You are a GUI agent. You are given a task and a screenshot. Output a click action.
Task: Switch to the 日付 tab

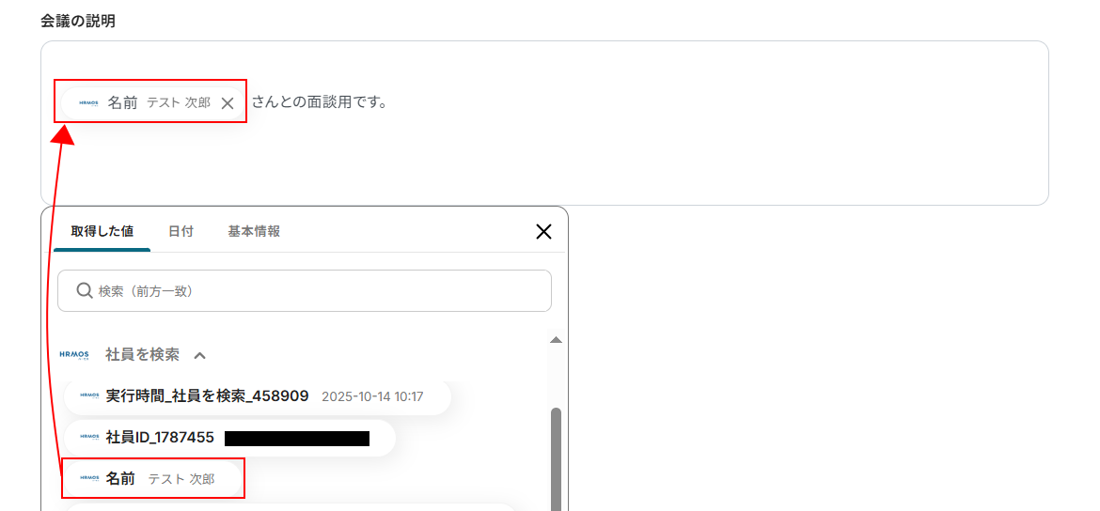pos(181,231)
